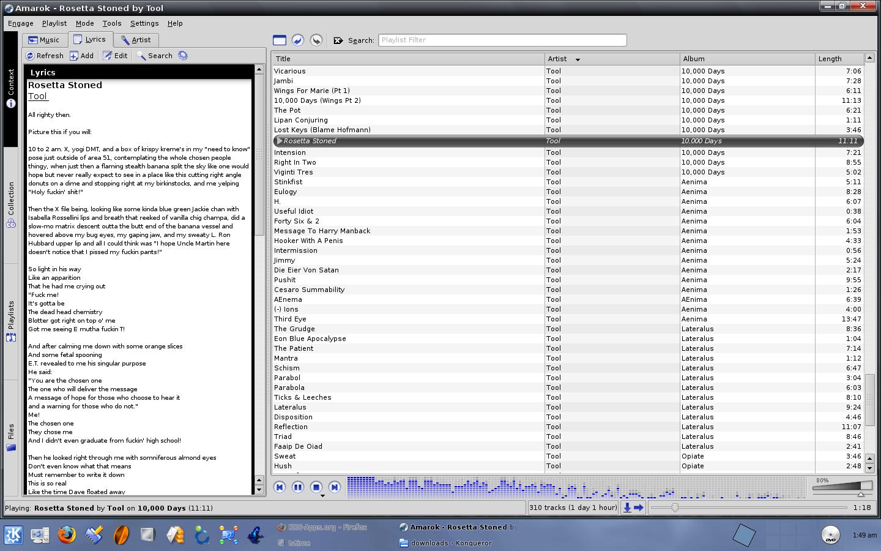Open the Playlist menu
This screenshot has width=881, height=551.
54,23
